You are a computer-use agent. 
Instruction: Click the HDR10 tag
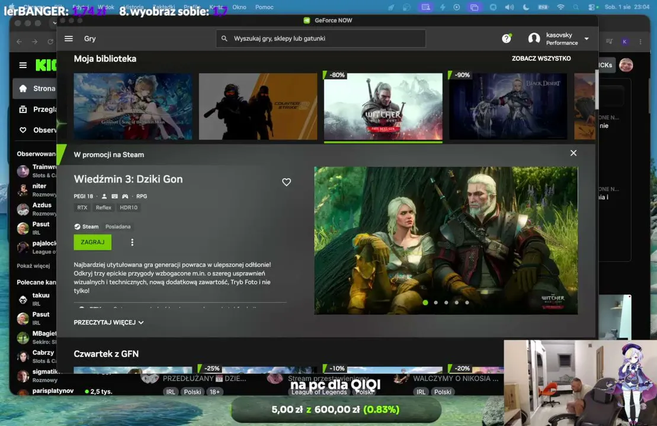point(129,208)
